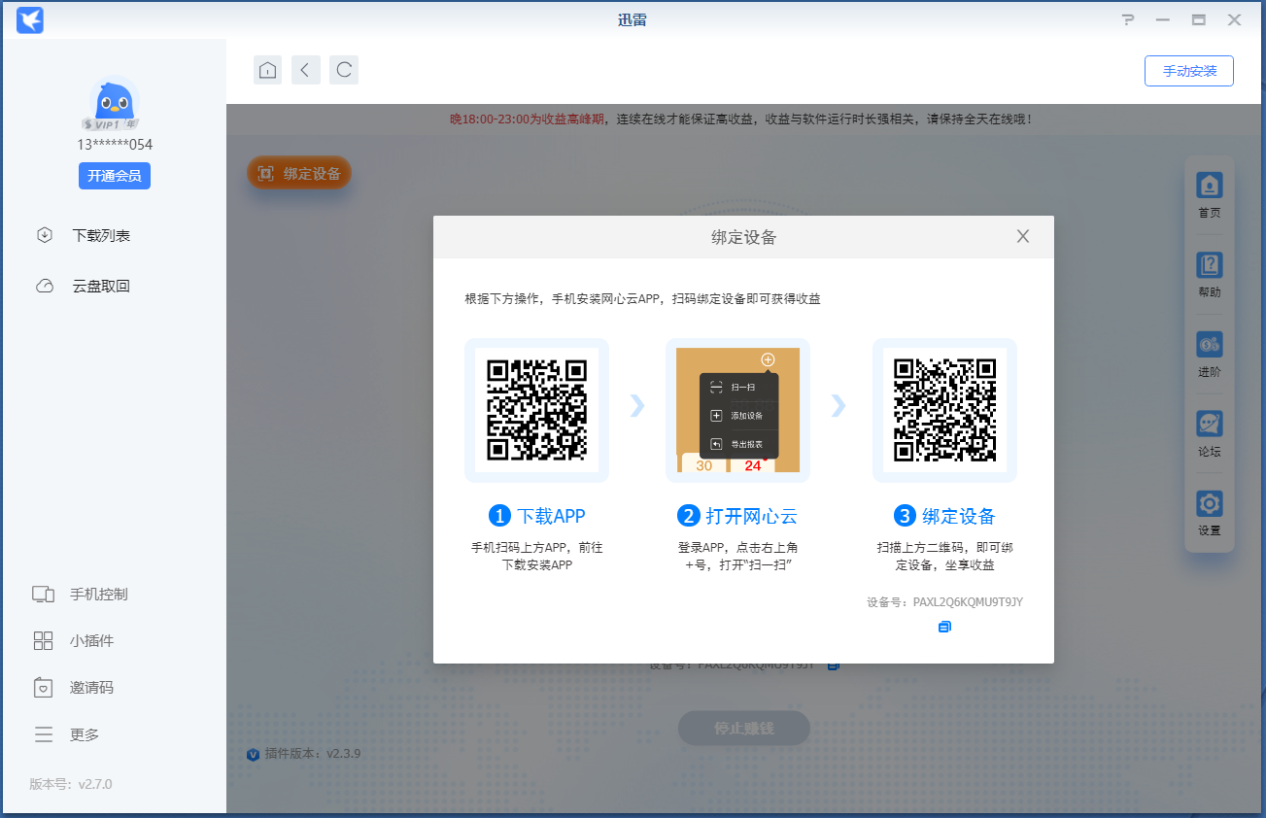Open 邀请码 in the sidebar
Image resolution: width=1266 pixels, height=818 pixels.
pos(92,687)
